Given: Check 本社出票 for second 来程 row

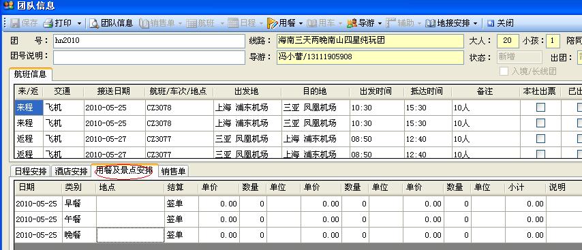Looking at the screenshot, I should 541,123.
